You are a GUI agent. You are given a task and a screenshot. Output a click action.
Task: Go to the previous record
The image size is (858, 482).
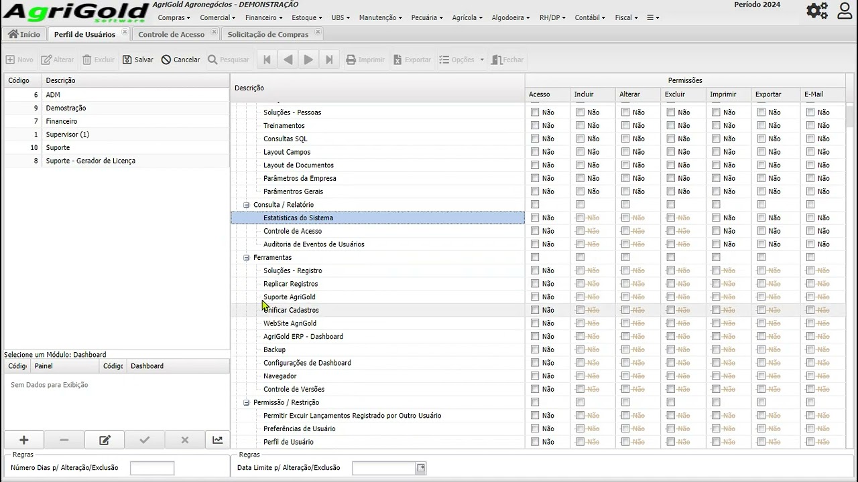click(x=288, y=60)
